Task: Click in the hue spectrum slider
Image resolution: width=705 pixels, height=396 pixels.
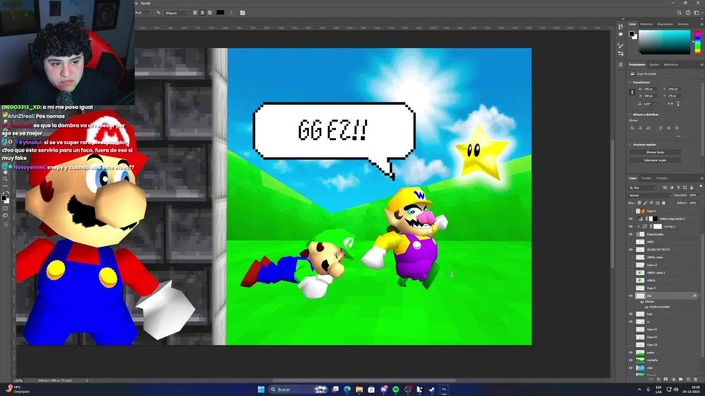Action: [x=698, y=42]
